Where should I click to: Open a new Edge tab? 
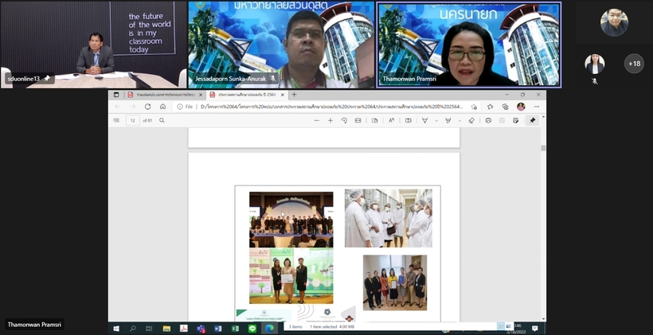point(294,95)
